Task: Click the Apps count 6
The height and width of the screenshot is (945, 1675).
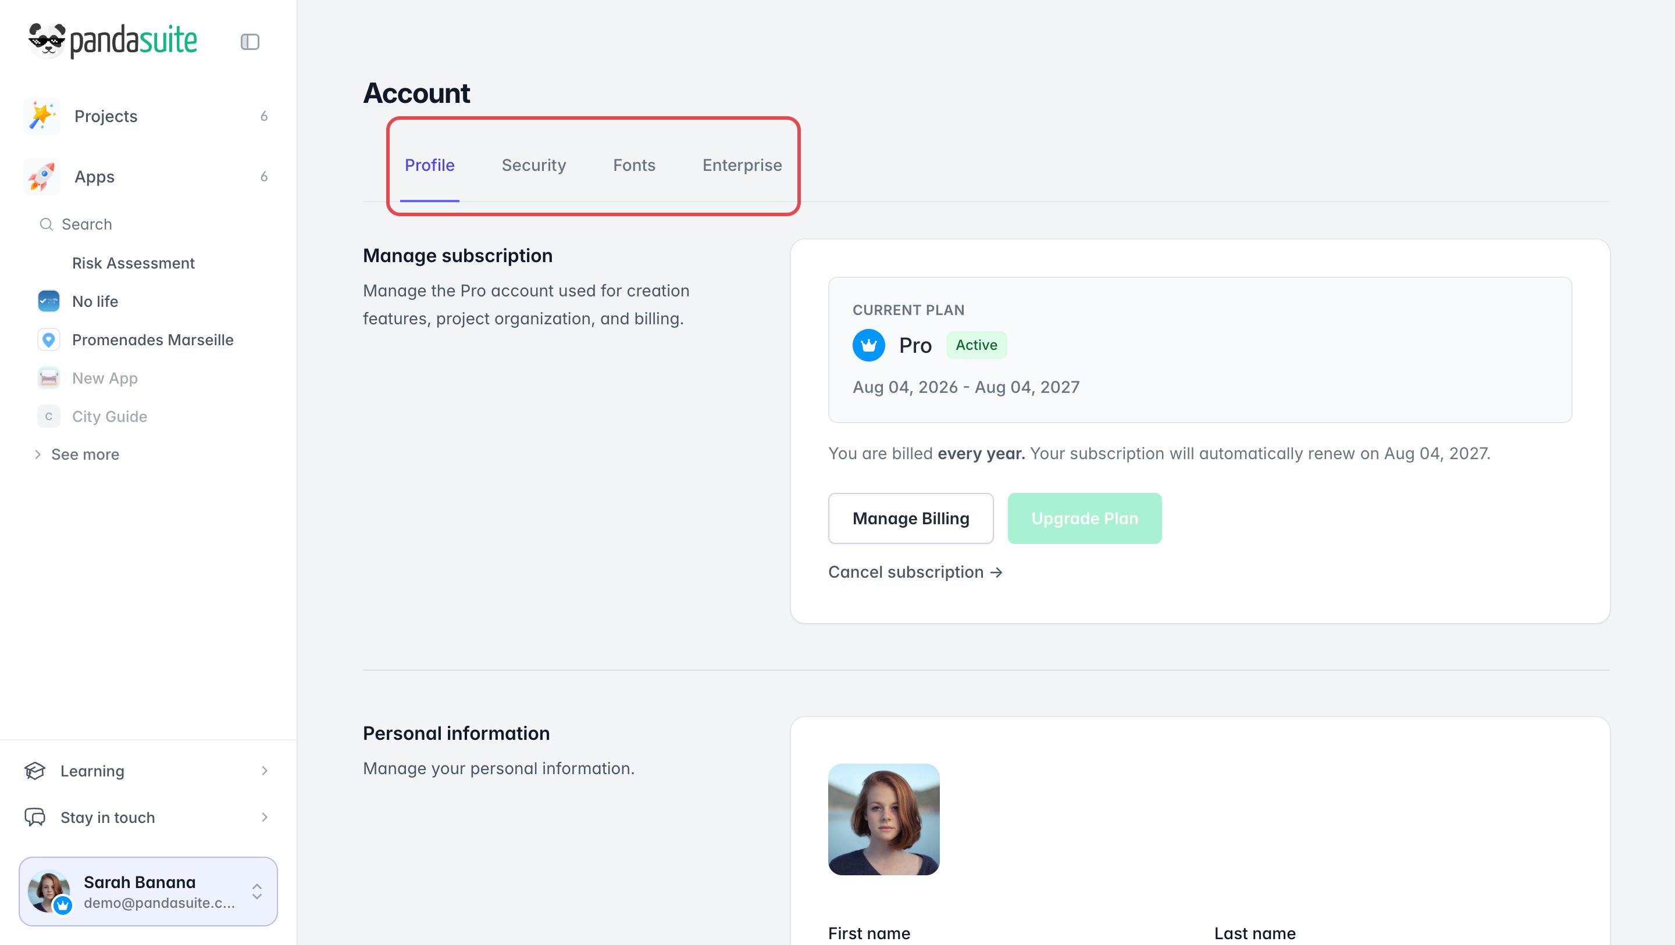Action: pyautogui.click(x=264, y=177)
